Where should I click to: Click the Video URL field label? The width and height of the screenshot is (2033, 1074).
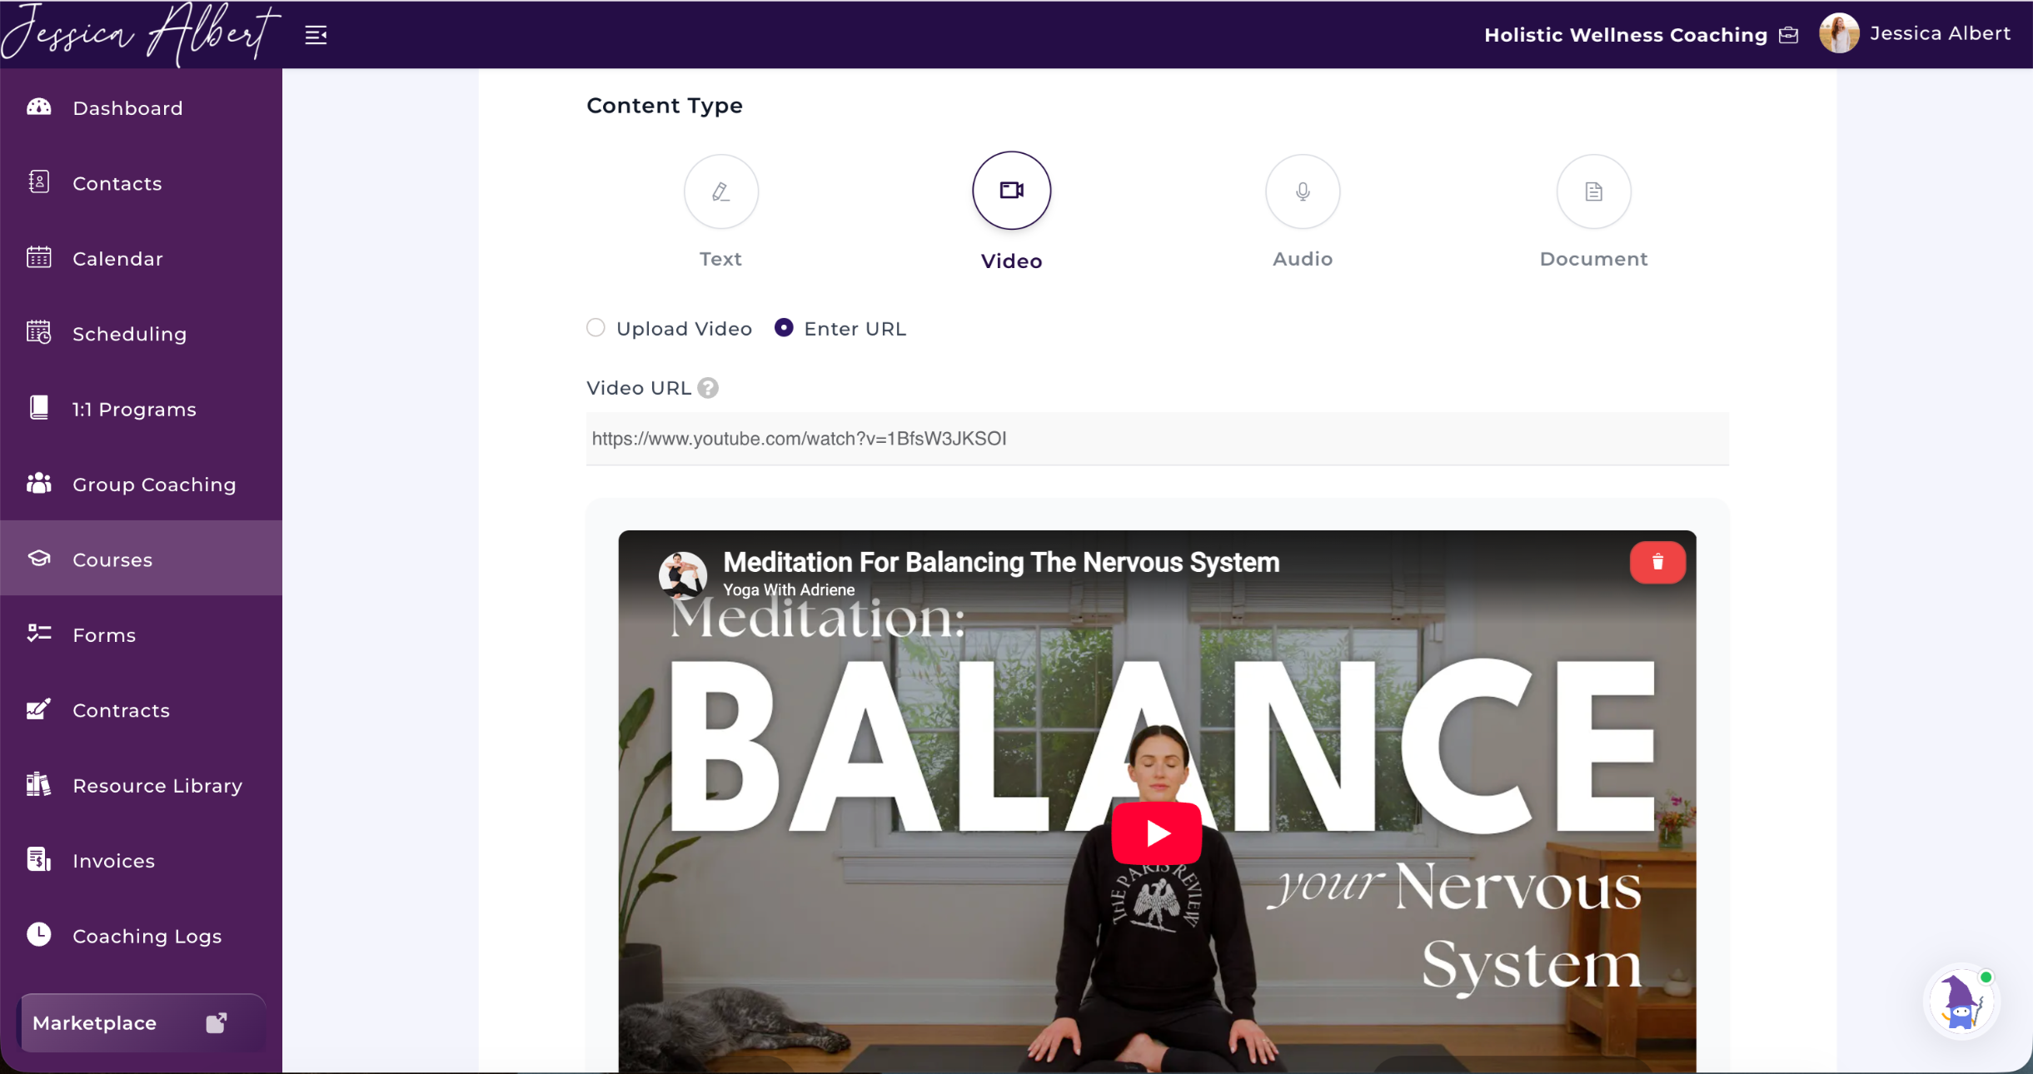coord(639,388)
